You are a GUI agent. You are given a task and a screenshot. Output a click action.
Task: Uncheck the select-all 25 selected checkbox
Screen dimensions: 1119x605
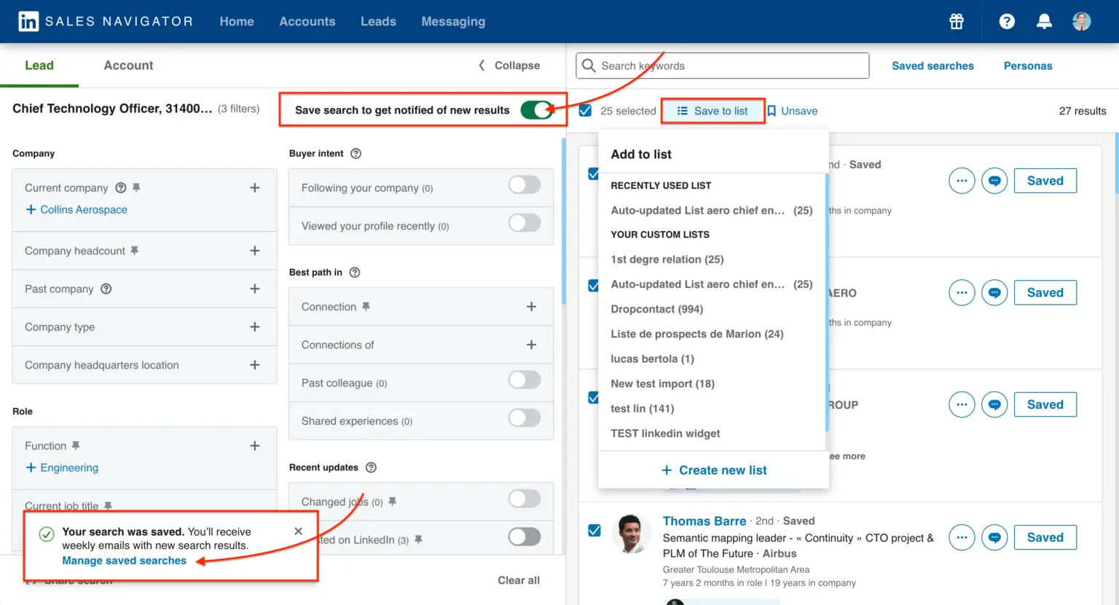[585, 111]
